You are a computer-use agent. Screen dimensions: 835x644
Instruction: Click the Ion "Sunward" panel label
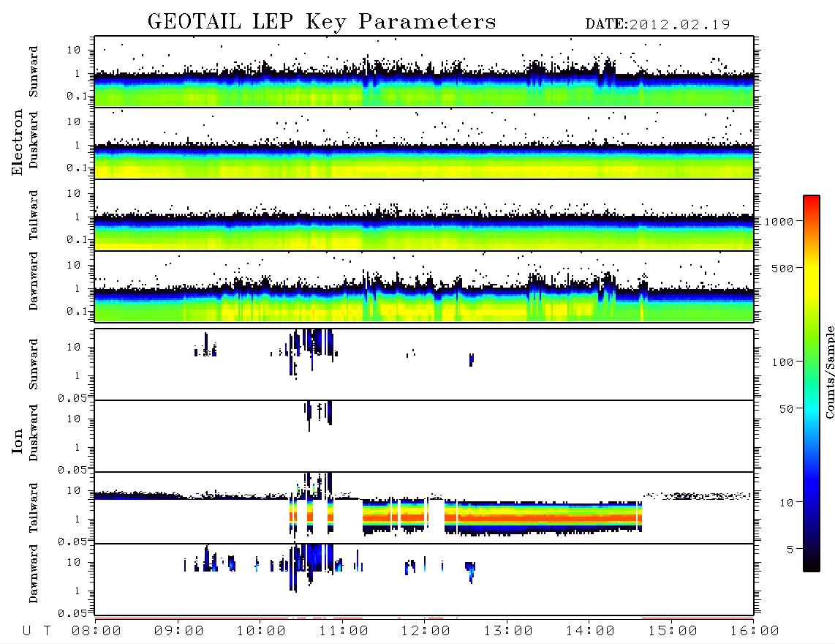point(34,364)
